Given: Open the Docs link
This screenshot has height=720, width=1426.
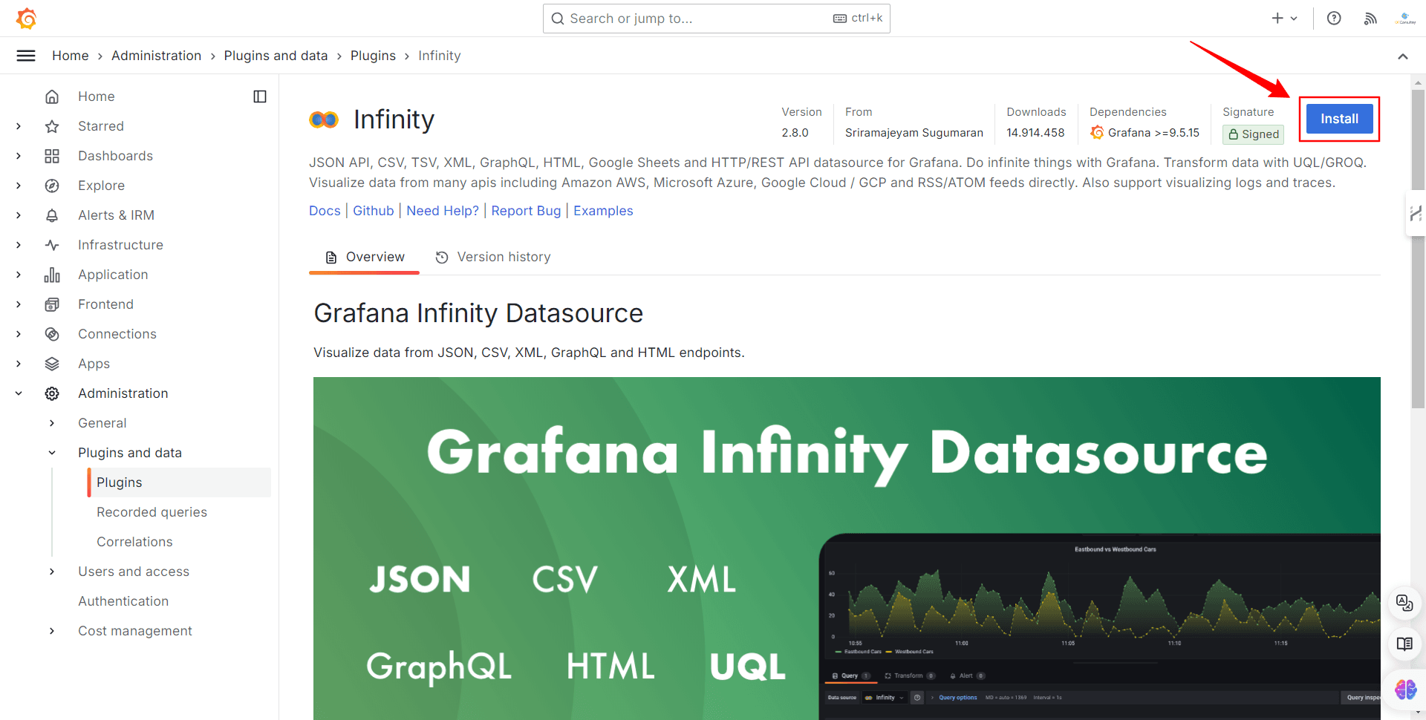Looking at the screenshot, I should coord(325,211).
